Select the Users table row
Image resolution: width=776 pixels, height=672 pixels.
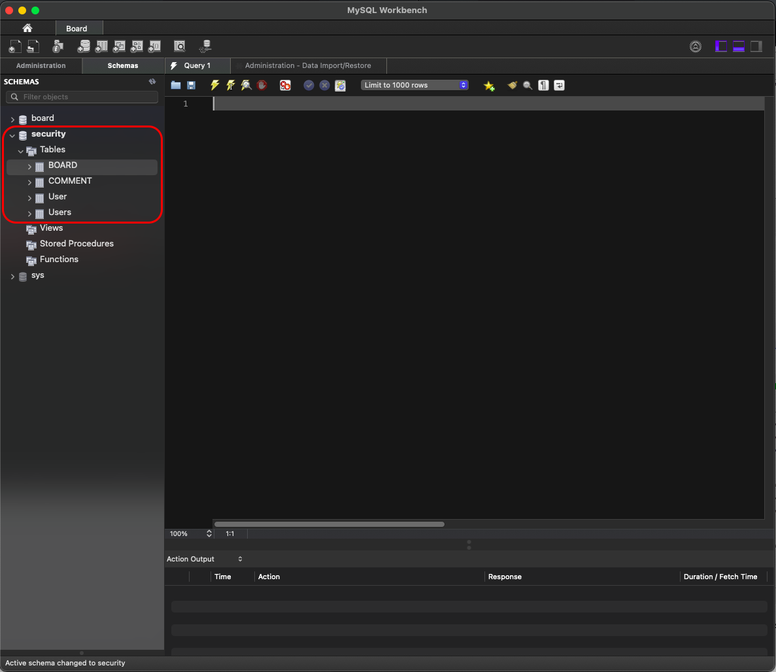(82, 212)
